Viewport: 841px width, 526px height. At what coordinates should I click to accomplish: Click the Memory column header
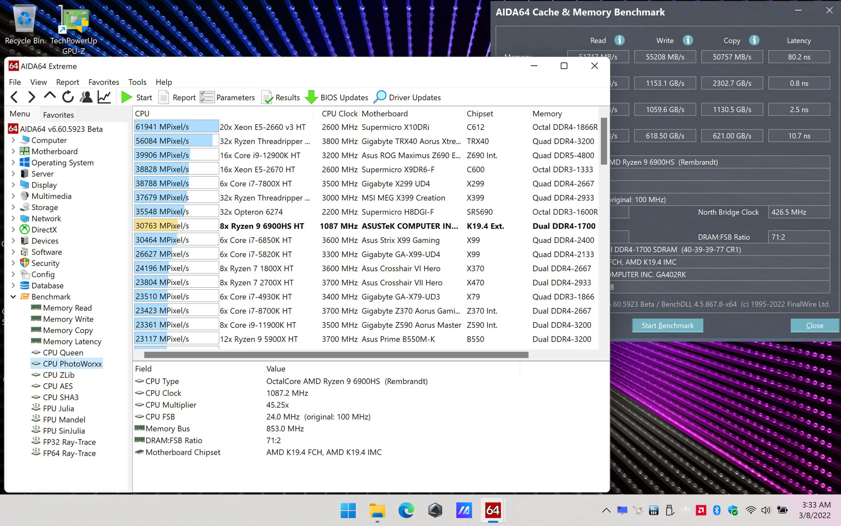click(564, 113)
